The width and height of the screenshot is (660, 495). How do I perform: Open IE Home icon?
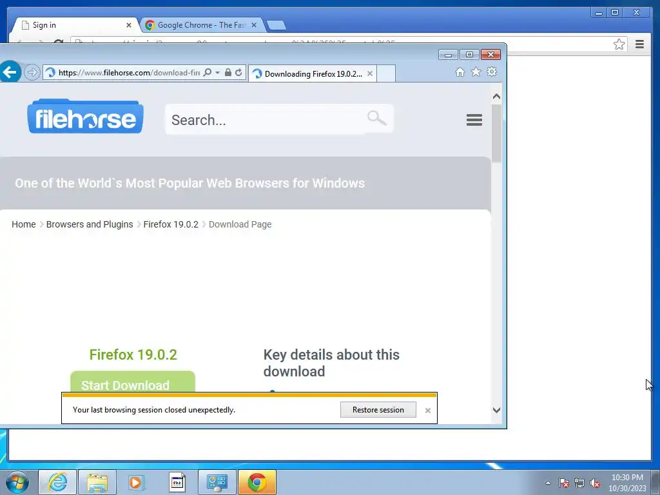[460, 72]
